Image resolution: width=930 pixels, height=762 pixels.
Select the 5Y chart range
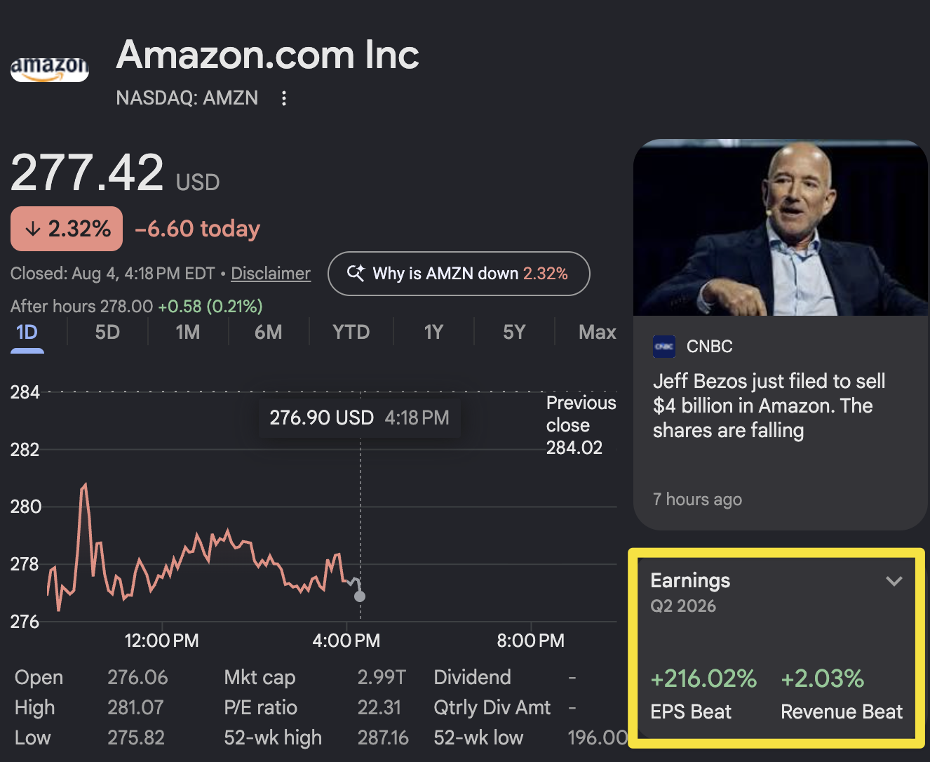(x=514, y=332)
